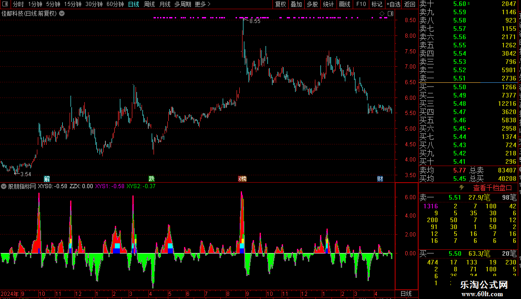The height and width of the screenshot is (299, 521).
Task: Click the 27.9/笔 sell average value
Action: (479, 197)
